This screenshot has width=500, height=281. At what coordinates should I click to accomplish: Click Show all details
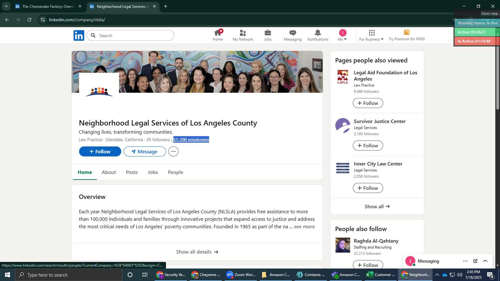coord(197,252)
